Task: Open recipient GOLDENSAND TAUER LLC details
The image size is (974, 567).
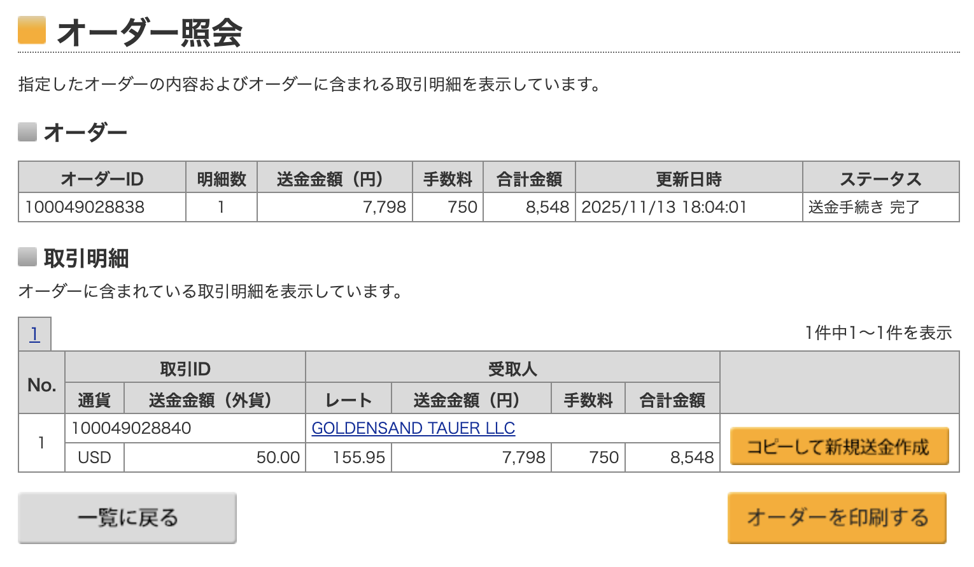Action: pyautogui.click(x=413, y=428)
